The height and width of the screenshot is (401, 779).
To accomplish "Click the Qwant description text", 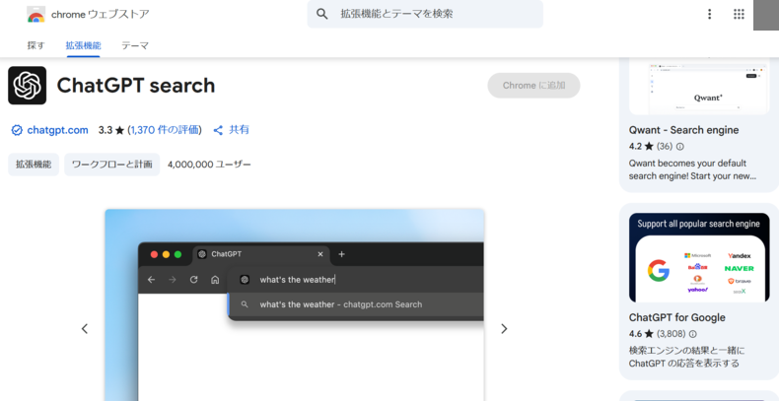I will click(692, 169).
